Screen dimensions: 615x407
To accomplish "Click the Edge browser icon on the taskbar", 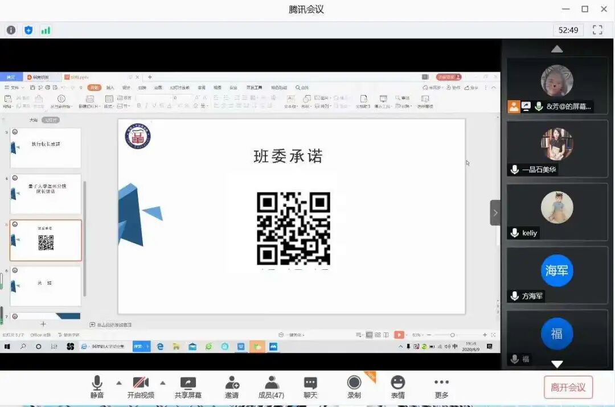I will [x=160, y=347].
